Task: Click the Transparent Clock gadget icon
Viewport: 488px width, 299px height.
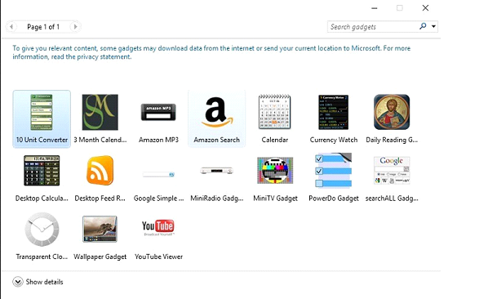Action: (42, 230)
